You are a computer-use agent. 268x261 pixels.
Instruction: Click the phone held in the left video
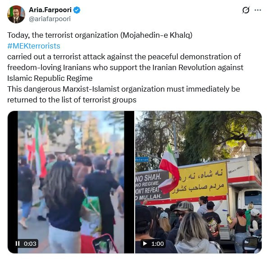point(104,244)
